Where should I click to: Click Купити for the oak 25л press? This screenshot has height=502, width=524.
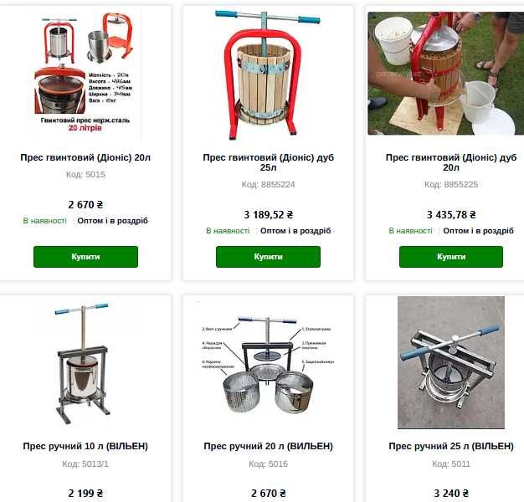[x=268, y=257]
